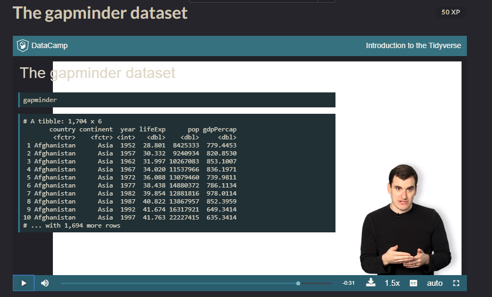Enter fullscreen mode via the expand icon
Viewport: 492px width, 297px height.
tap(456, 283)
